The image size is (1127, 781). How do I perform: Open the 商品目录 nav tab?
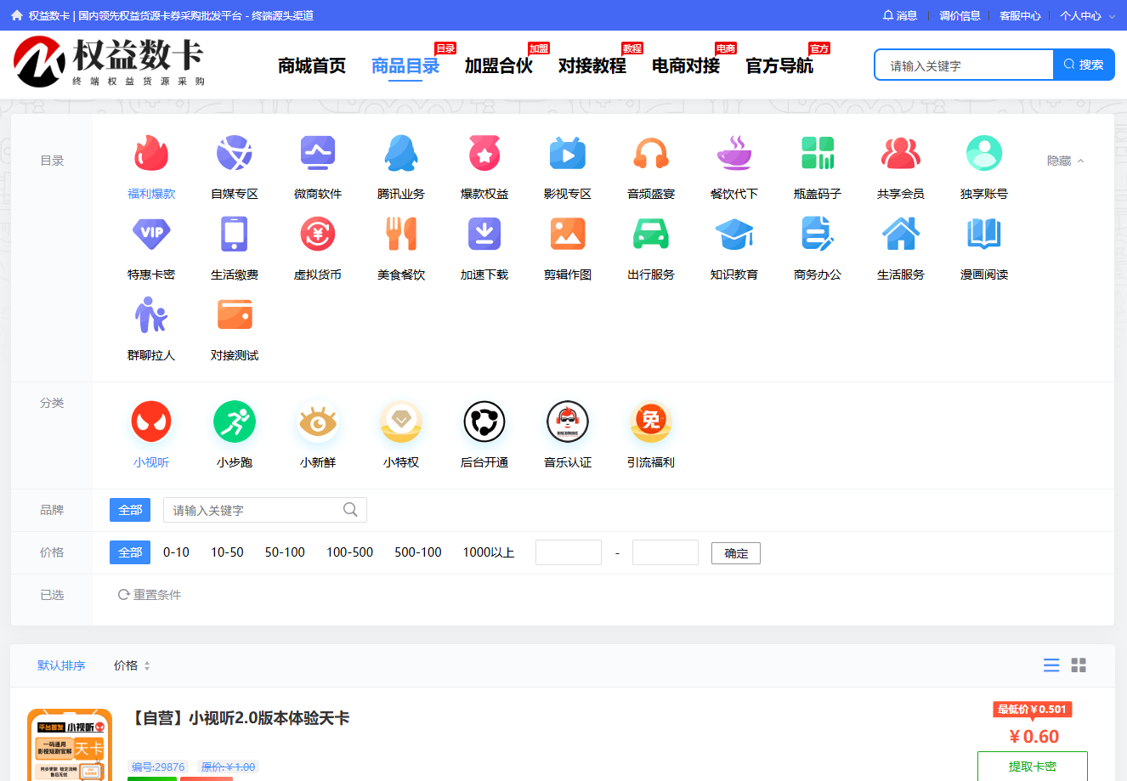coord(405,65)
